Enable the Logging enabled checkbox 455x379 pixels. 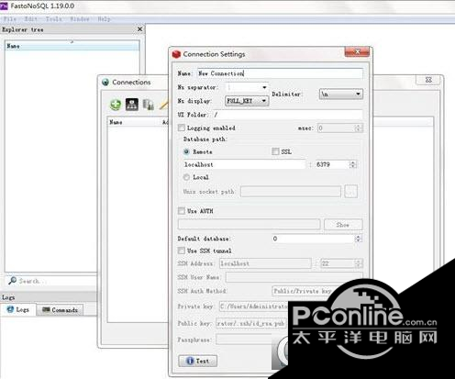click(x=182, y=128)
